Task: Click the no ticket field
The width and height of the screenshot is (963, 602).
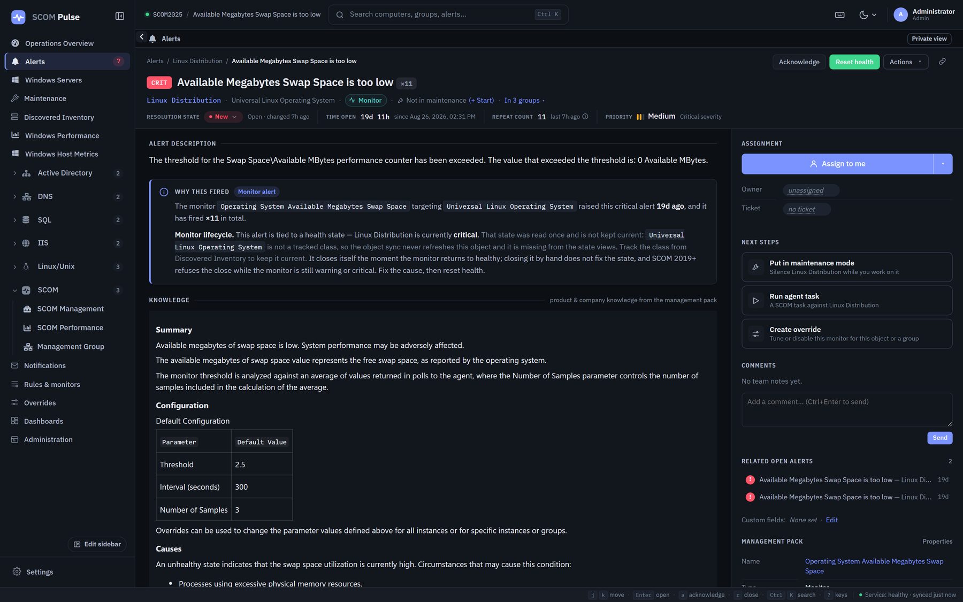Action: (806, 209)
